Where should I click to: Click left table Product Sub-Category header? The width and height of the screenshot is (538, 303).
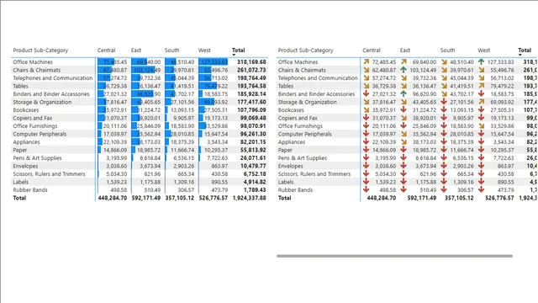pyautogui.click(x=40, y=50)
